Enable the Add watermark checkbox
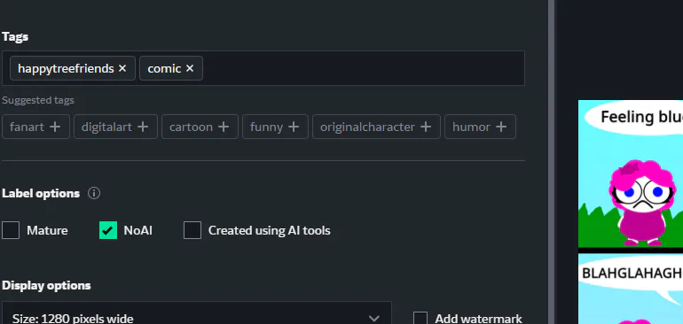This screenshot has height=324, width=683. 420,319
